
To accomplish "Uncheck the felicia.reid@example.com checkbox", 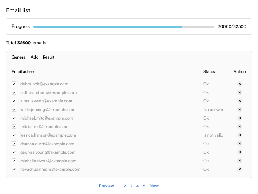I will [x=14, y=126].
